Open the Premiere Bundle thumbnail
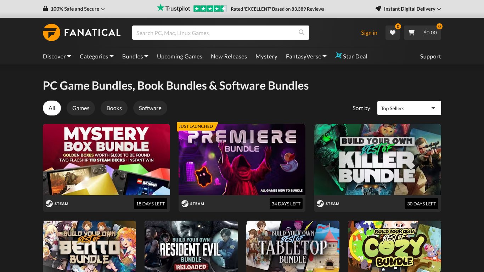484x272 pixels. click(x=242, y=159)
